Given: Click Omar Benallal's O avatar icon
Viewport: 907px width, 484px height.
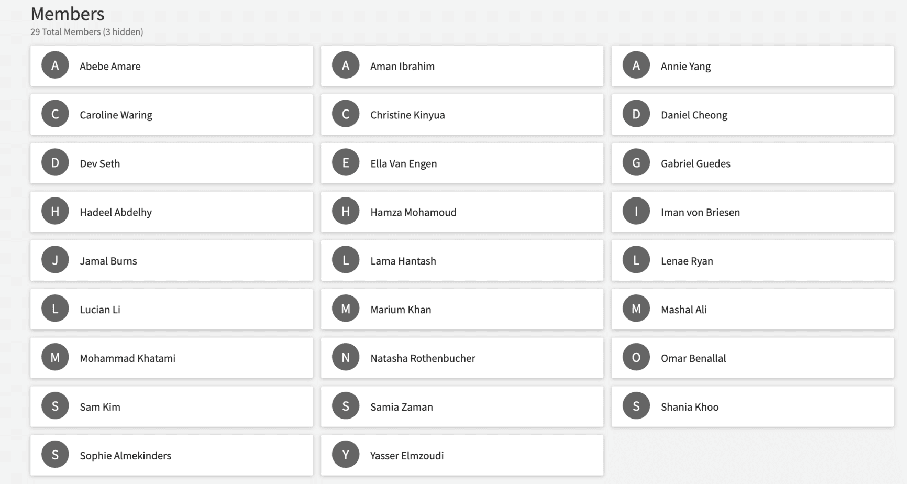Looking at the screenshot, I should 636,358.
